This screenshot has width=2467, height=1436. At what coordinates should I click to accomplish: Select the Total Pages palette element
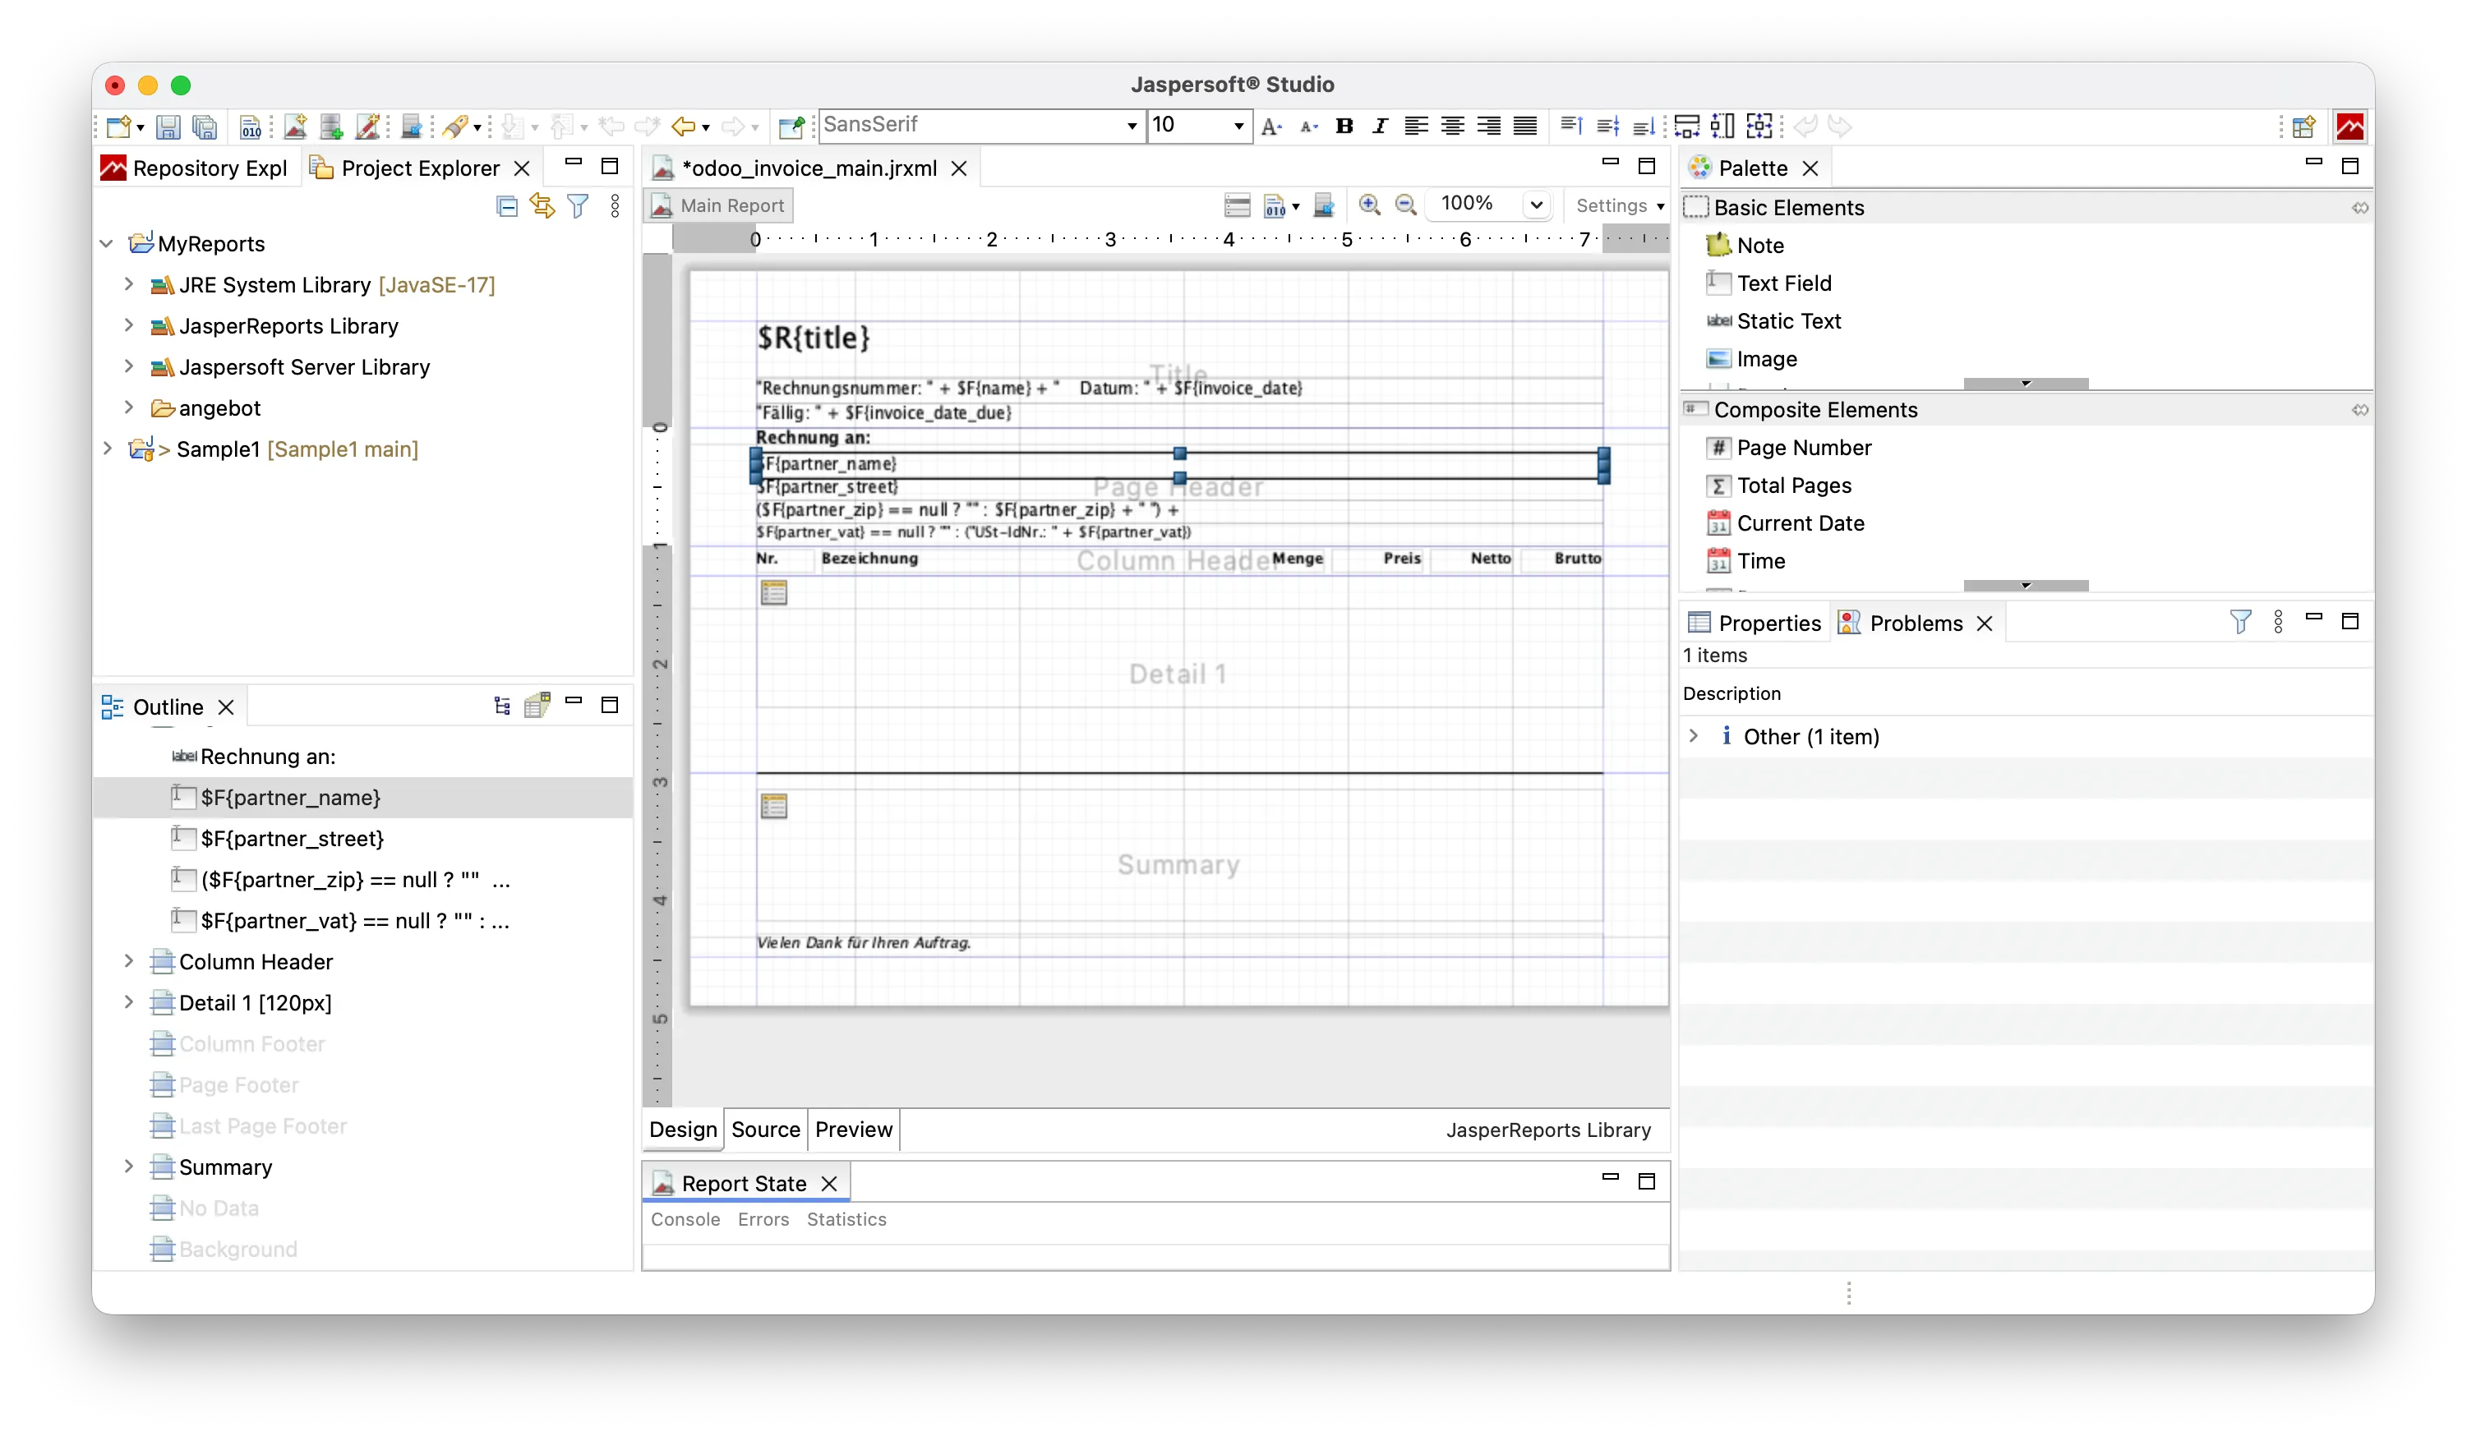coord(1780,486)
